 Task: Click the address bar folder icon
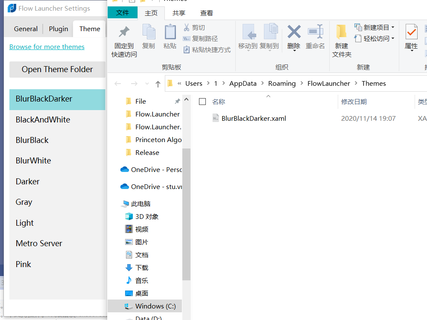point(170,83)
